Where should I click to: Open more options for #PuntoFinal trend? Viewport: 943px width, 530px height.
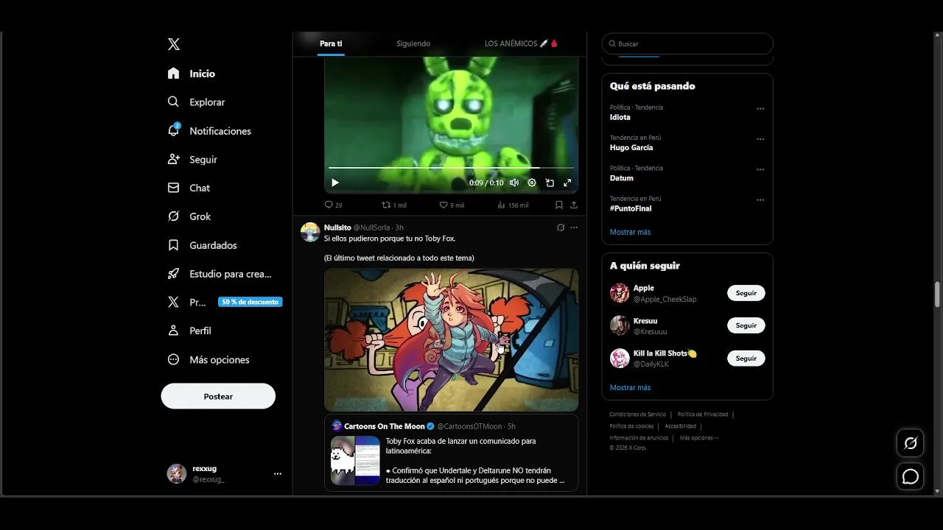760,200
